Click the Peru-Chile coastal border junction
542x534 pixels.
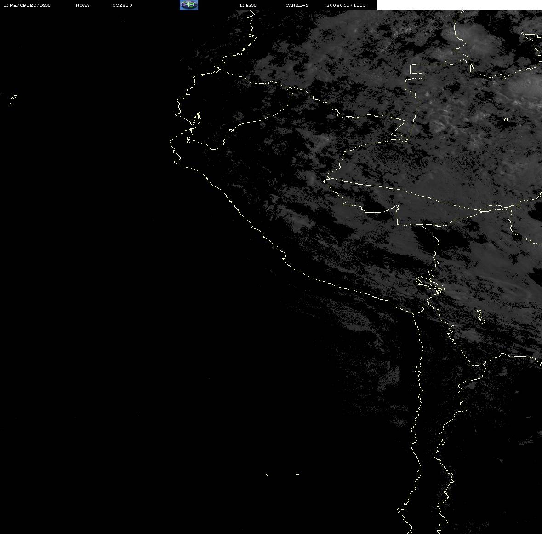413,313
